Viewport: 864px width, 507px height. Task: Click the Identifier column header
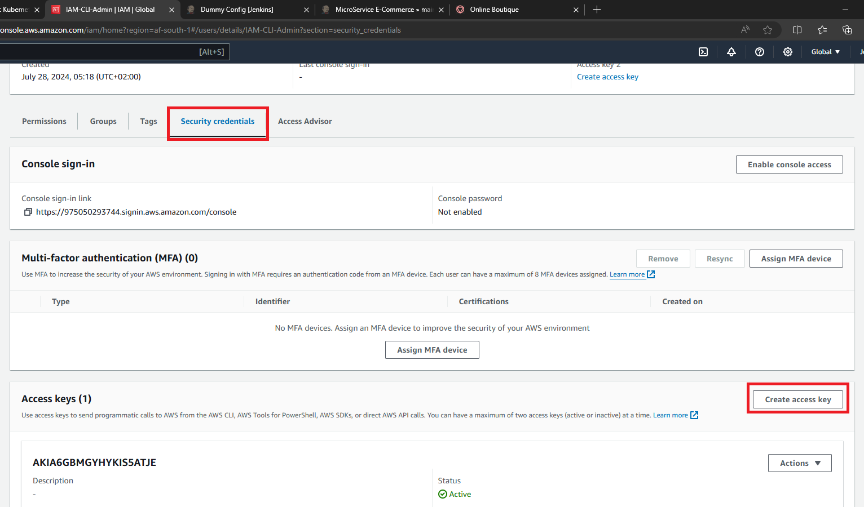[x=272, y=301]
